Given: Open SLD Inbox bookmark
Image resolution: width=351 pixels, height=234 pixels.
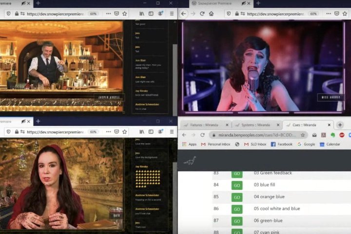Looking at the screenshot, I should (255, 144).
